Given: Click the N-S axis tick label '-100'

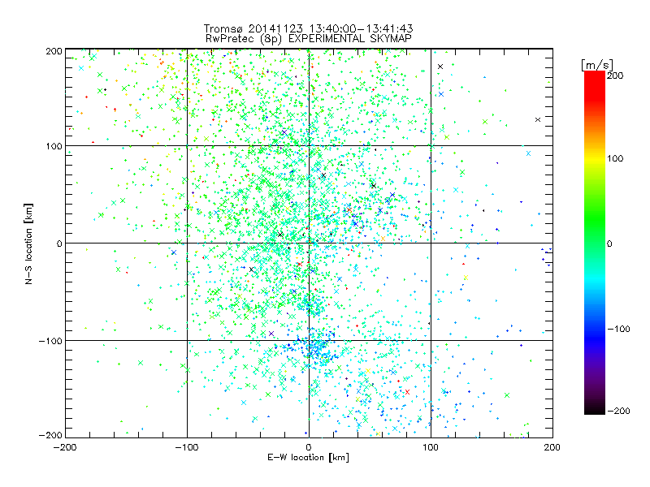Looking at the screenshot, I should [x=50, y=341].
